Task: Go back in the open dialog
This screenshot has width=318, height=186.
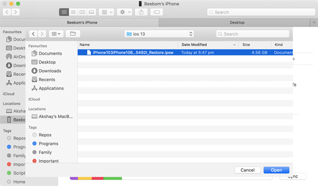Action: pos(33,34)
